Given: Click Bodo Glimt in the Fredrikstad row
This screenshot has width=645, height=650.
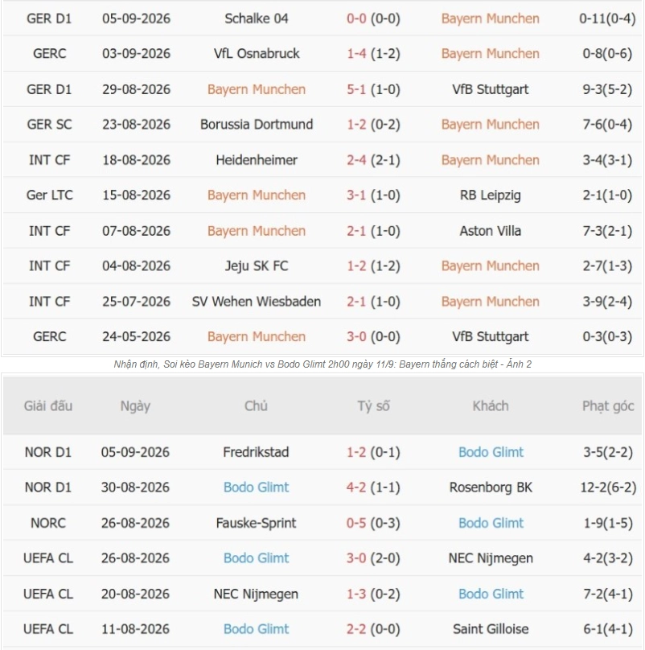Looking at the screenshot, I should pyautogui.click(x=491, y=452).
